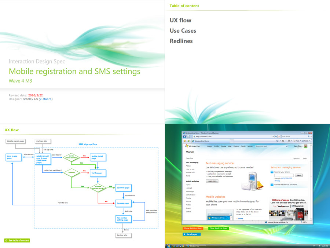Click the red Stop loading icon
Image resolution: width=330 pixels, height=248 pixels.
[279, 136]
